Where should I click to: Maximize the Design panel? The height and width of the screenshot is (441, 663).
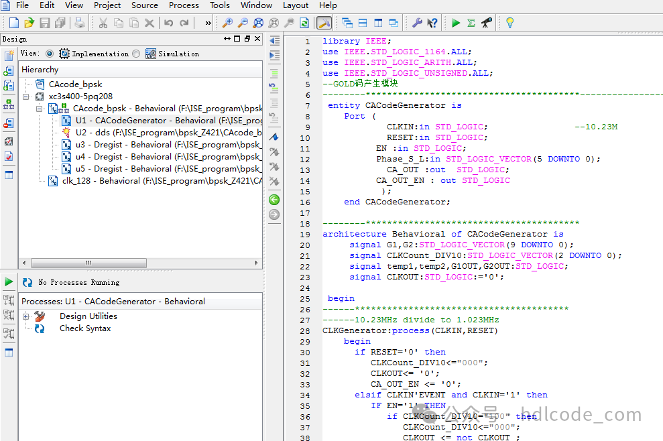(x=237, y=38)
